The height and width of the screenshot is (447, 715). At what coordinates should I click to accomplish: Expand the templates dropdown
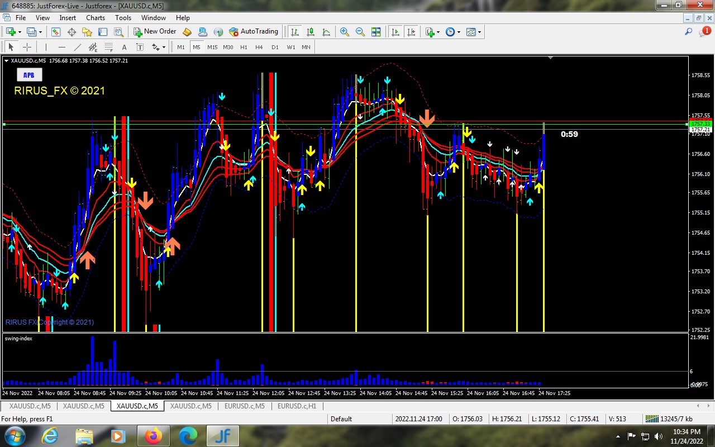(479, 32)
